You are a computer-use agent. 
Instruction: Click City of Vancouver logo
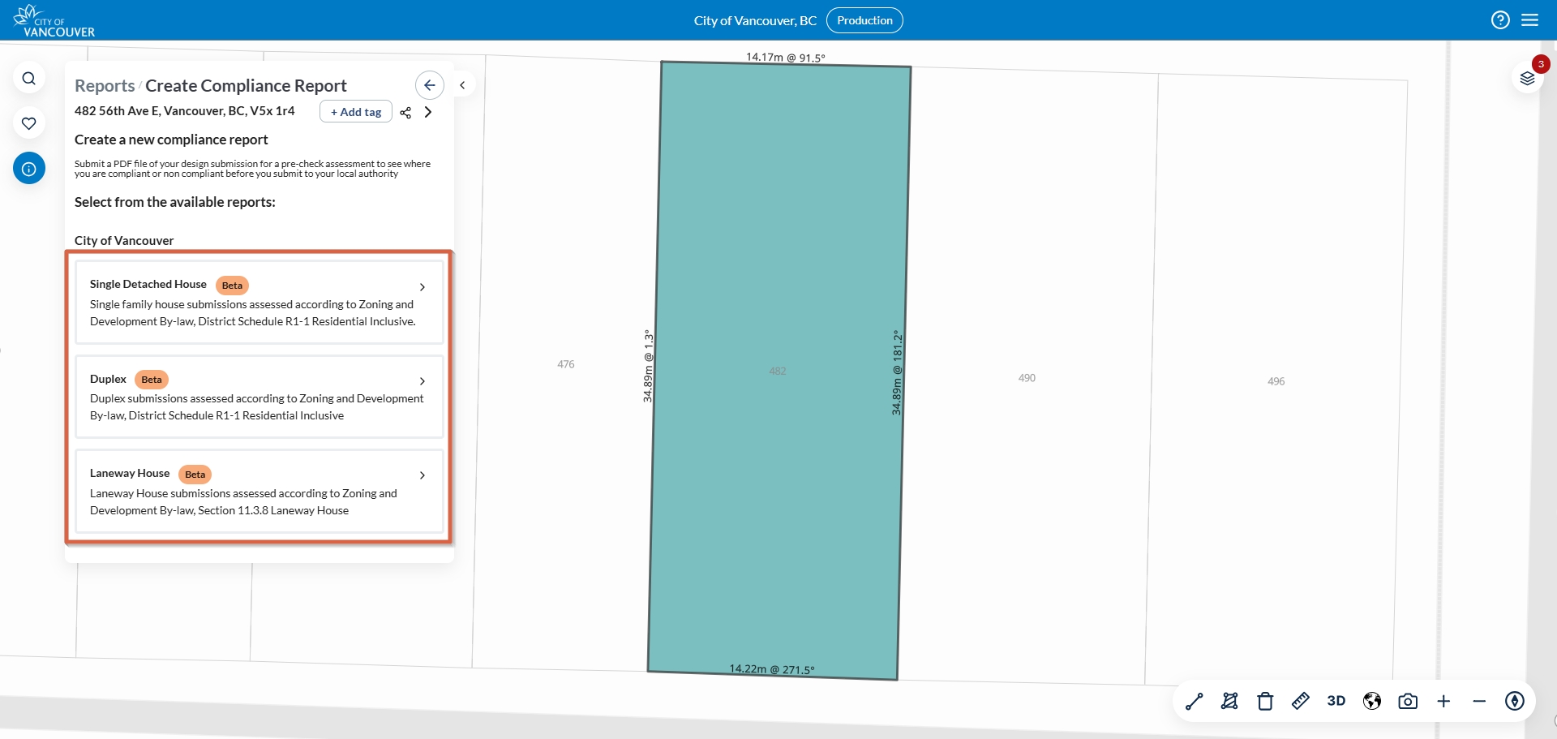click(x=54, y=21)
